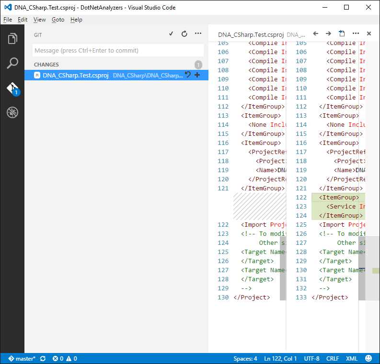This screenshot has width=380, height=364.
Task: Click line 124 closing ItemGroup in right pane
Action: tap(338, 216)
